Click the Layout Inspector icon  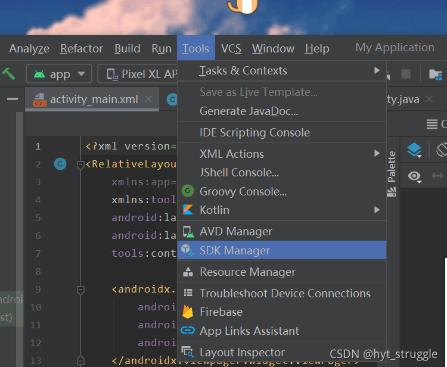pyautogui.click(x=188, y=352)
